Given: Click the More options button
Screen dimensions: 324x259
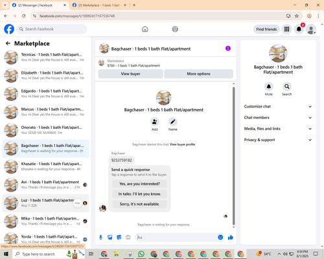Looking at the screenshot, I should pos(198,74).
